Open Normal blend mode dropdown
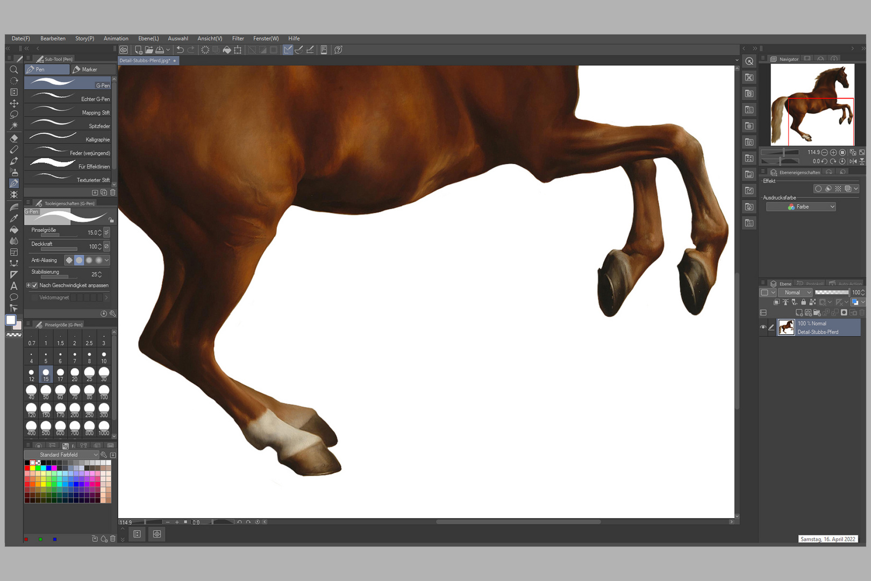The height and width of the screenshot is (581, 871). (795, 293)
